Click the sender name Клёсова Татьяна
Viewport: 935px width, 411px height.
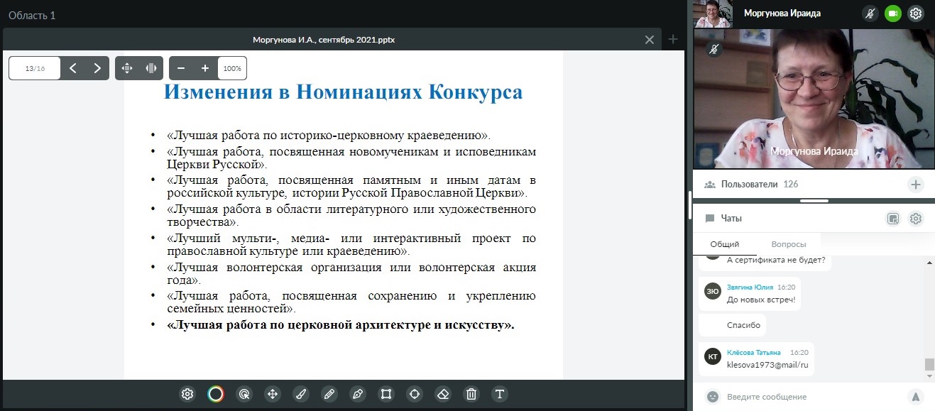tap(753, 352)
